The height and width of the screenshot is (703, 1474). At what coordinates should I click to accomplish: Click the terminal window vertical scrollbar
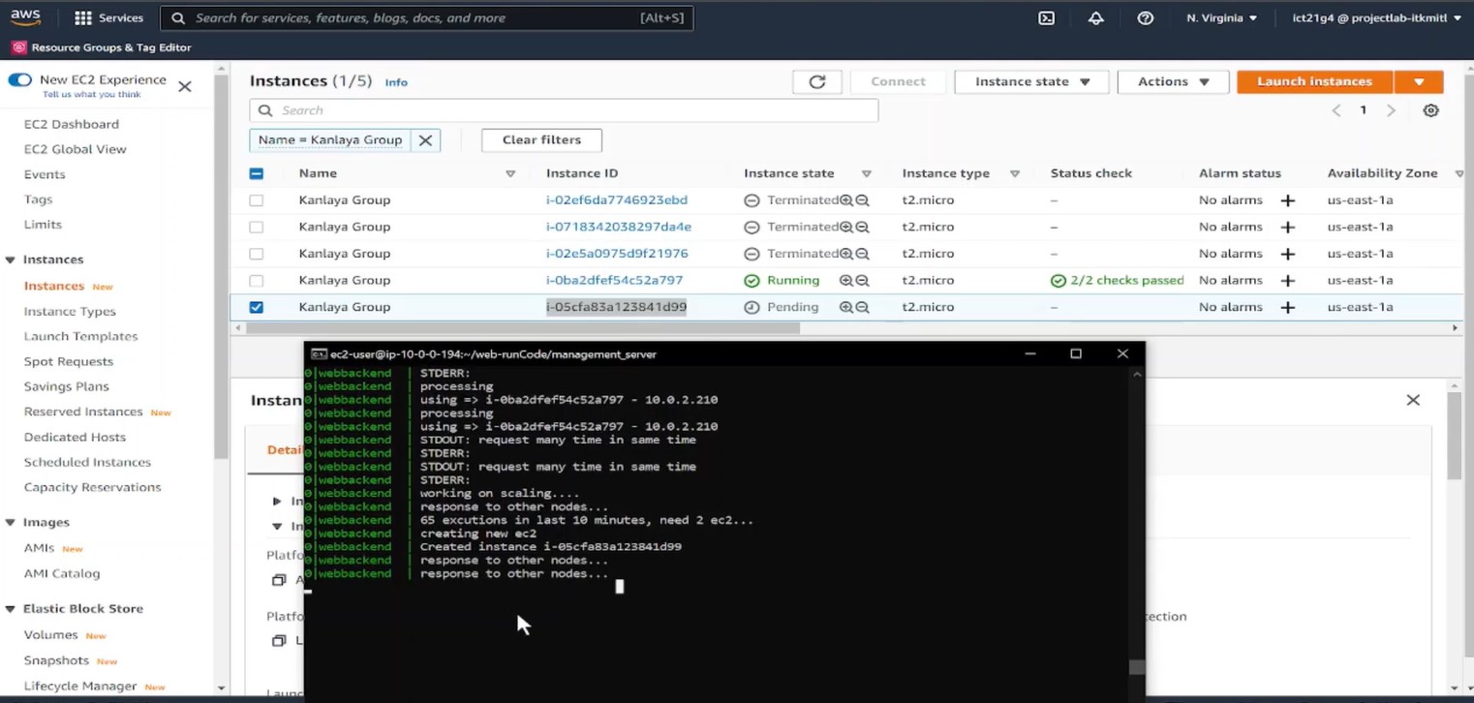point(1138,667)
